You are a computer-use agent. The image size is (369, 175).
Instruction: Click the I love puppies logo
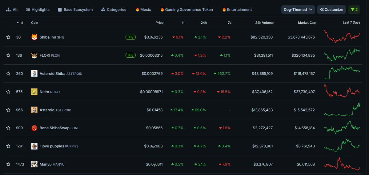click(34, 146)
